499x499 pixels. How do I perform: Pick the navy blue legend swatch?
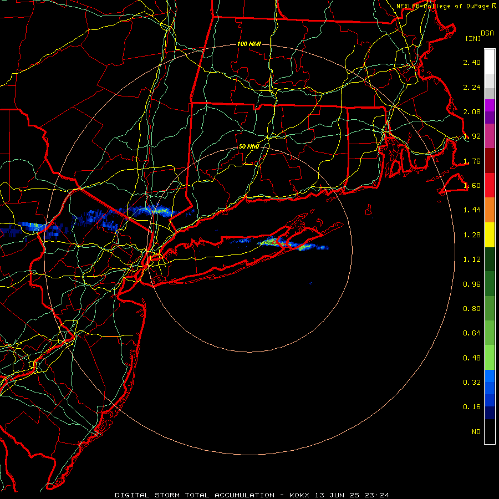[x=490, y=413]
